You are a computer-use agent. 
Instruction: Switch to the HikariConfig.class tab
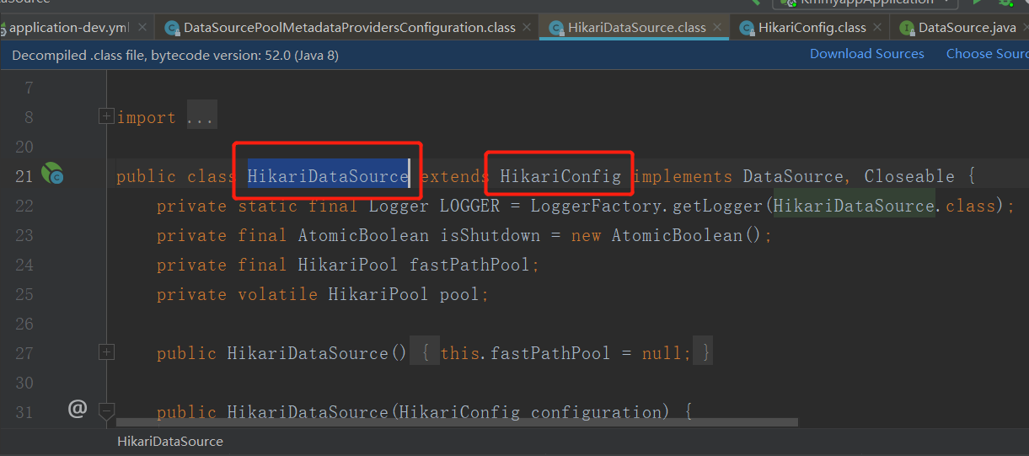[x=812, y=28]
